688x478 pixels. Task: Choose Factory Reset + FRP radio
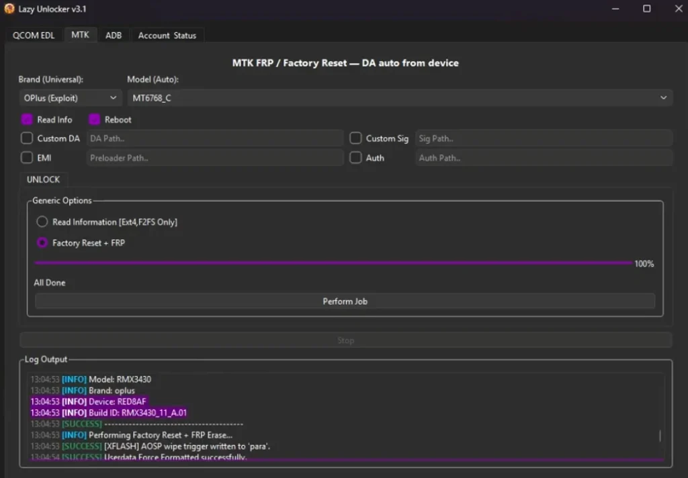coord(42,242)
